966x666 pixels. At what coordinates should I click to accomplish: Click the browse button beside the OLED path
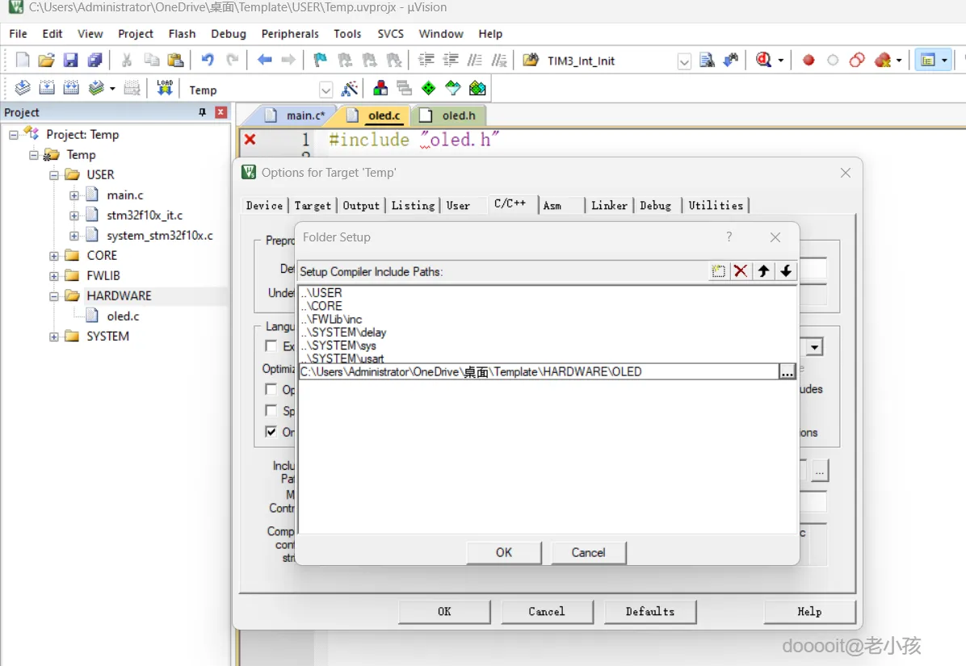click(787, 371)
